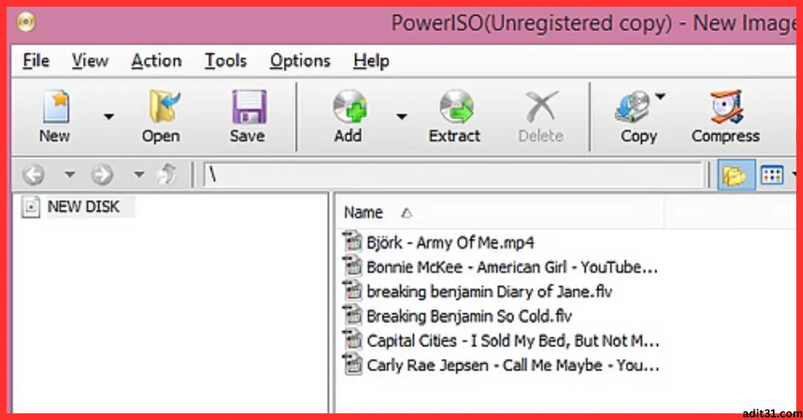The image size is (803, 420).
Task: Sort by the Name column header
Action: click(x=363, y=213)
